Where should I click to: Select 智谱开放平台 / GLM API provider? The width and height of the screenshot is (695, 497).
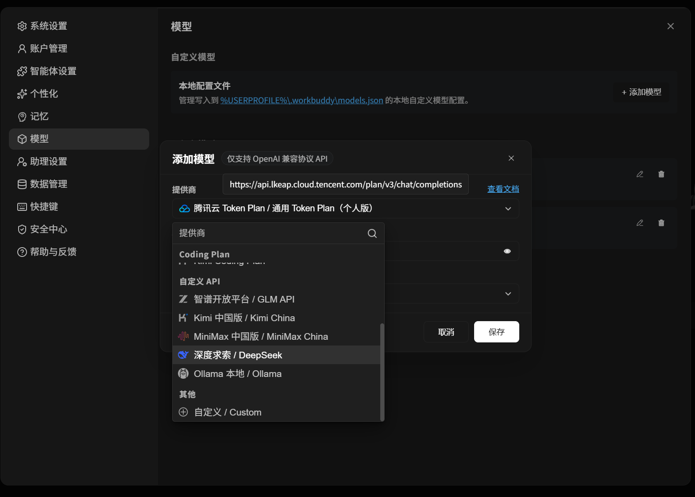(x=276, y=299)
